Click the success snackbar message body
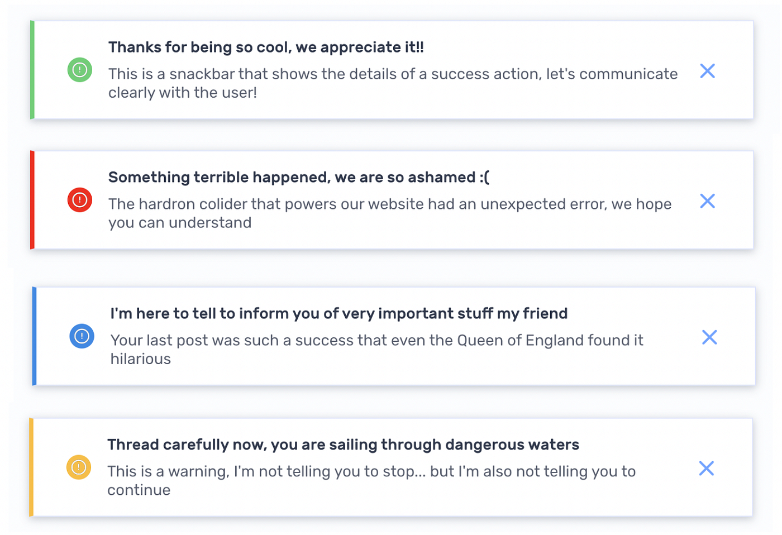Image resolution: width=782 pixels, height=535 pixels. [393, 83]
